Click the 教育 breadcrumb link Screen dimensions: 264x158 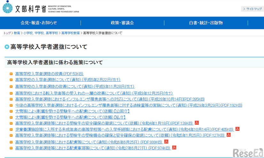[17, 33]
